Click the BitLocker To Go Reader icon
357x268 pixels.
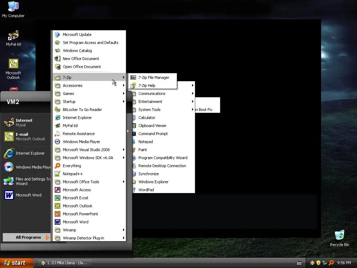coord(58,110)
